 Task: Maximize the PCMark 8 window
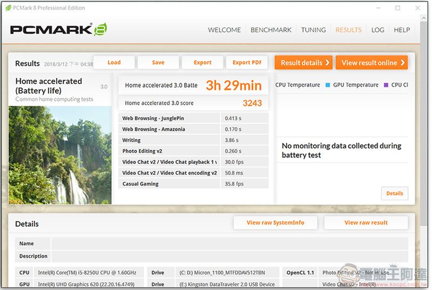398,8
